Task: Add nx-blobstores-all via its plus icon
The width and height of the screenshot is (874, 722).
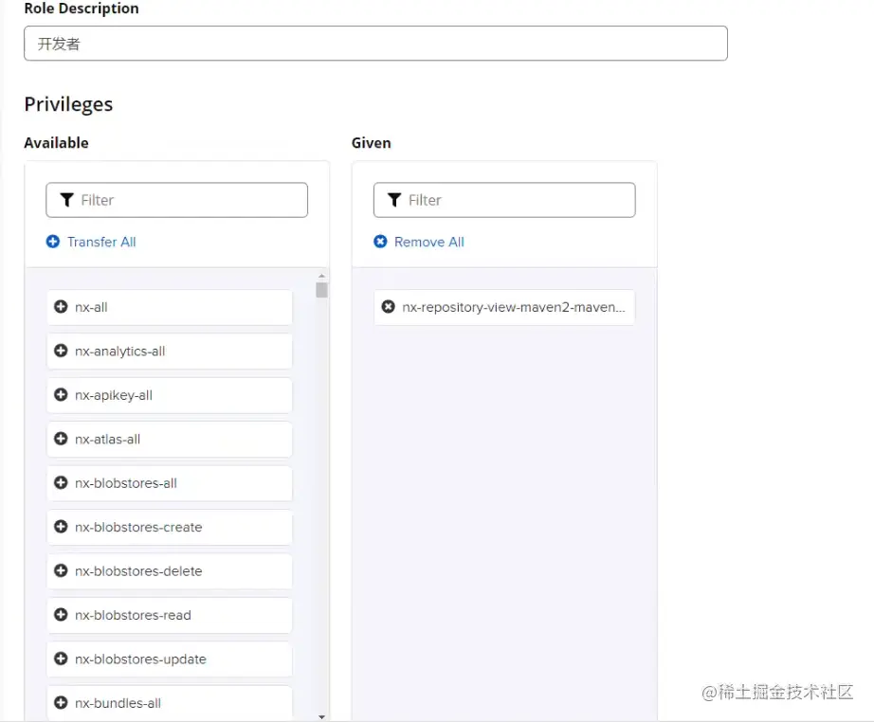Action: pos(61,483)
